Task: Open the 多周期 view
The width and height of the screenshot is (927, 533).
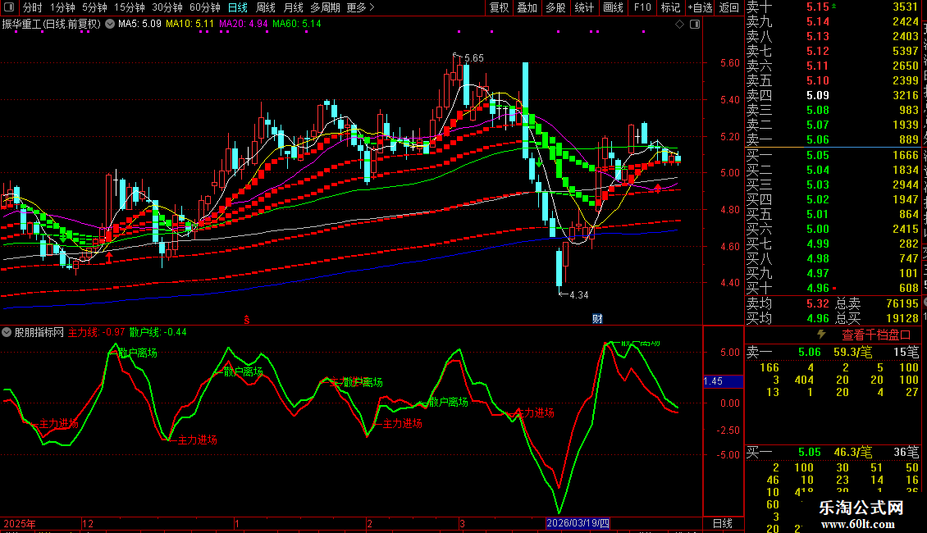Action: pyautogui.click(x=325, y=7)
